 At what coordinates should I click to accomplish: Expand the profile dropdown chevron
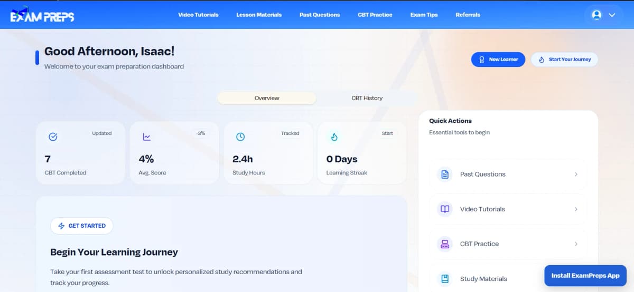point(612,15)
